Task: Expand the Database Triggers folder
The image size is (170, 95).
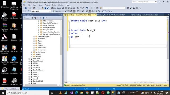Action: (x=34, y=36)
